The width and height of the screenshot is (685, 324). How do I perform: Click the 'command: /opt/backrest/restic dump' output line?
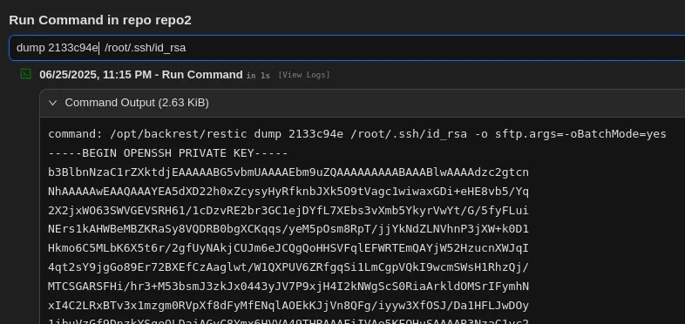pyautogui.click(x=357, y=134)
